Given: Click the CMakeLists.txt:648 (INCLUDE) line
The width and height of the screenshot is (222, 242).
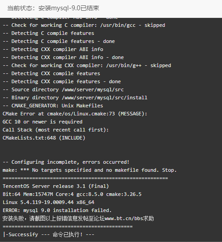Looking at the screenshot, I should pos(44,138).
